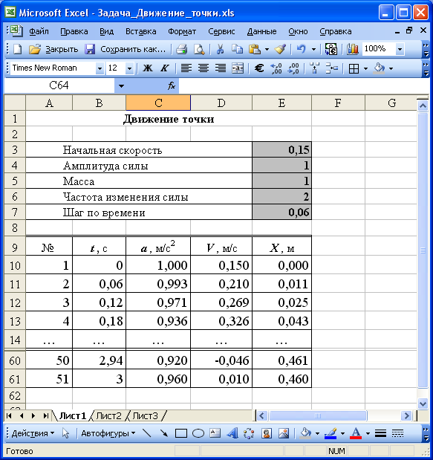Click the Borders grid icon
The width and height of the screenshot is (433, 460).
(354, 68)
